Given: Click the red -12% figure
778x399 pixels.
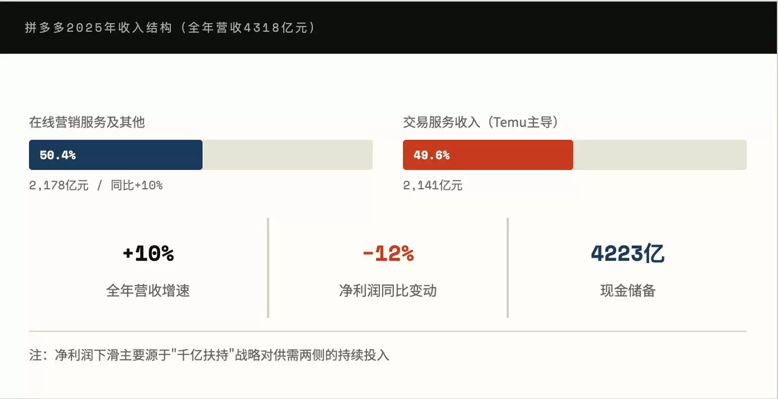Looking at the screenshot, I should click(x=388, y=253).
